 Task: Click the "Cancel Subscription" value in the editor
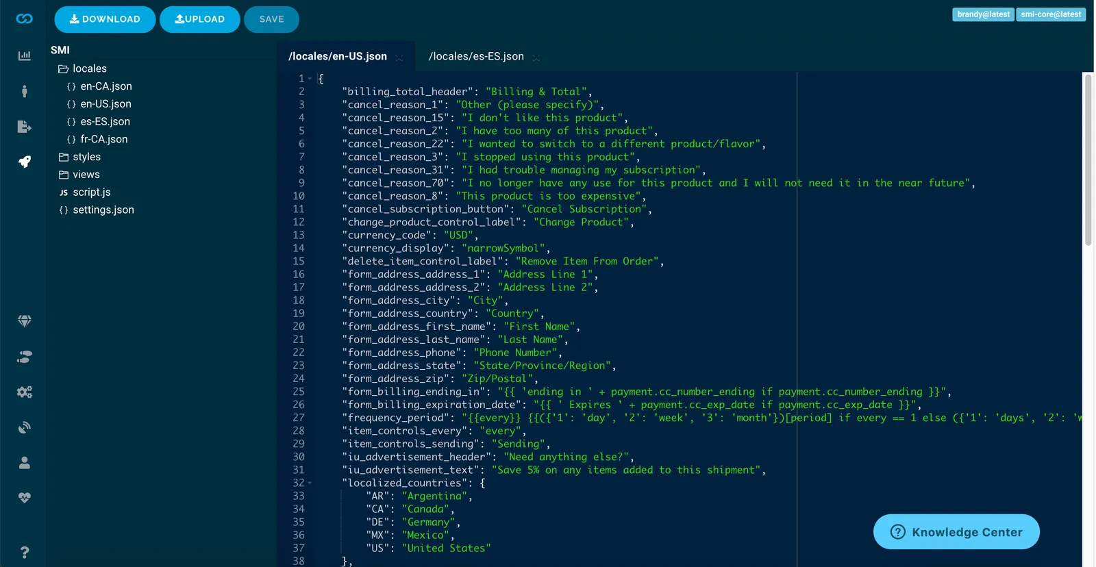pyautogui.click(x=584, y=209)
